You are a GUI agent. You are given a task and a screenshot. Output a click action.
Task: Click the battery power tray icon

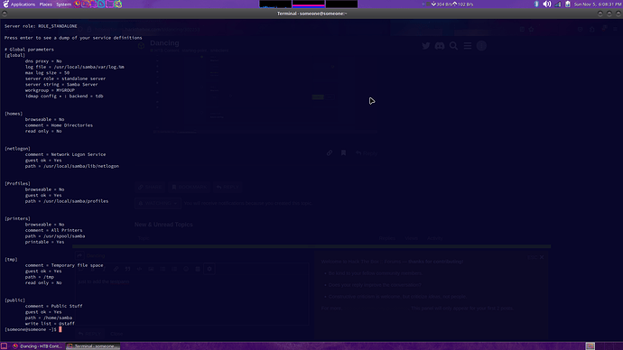tap(568, 4)
